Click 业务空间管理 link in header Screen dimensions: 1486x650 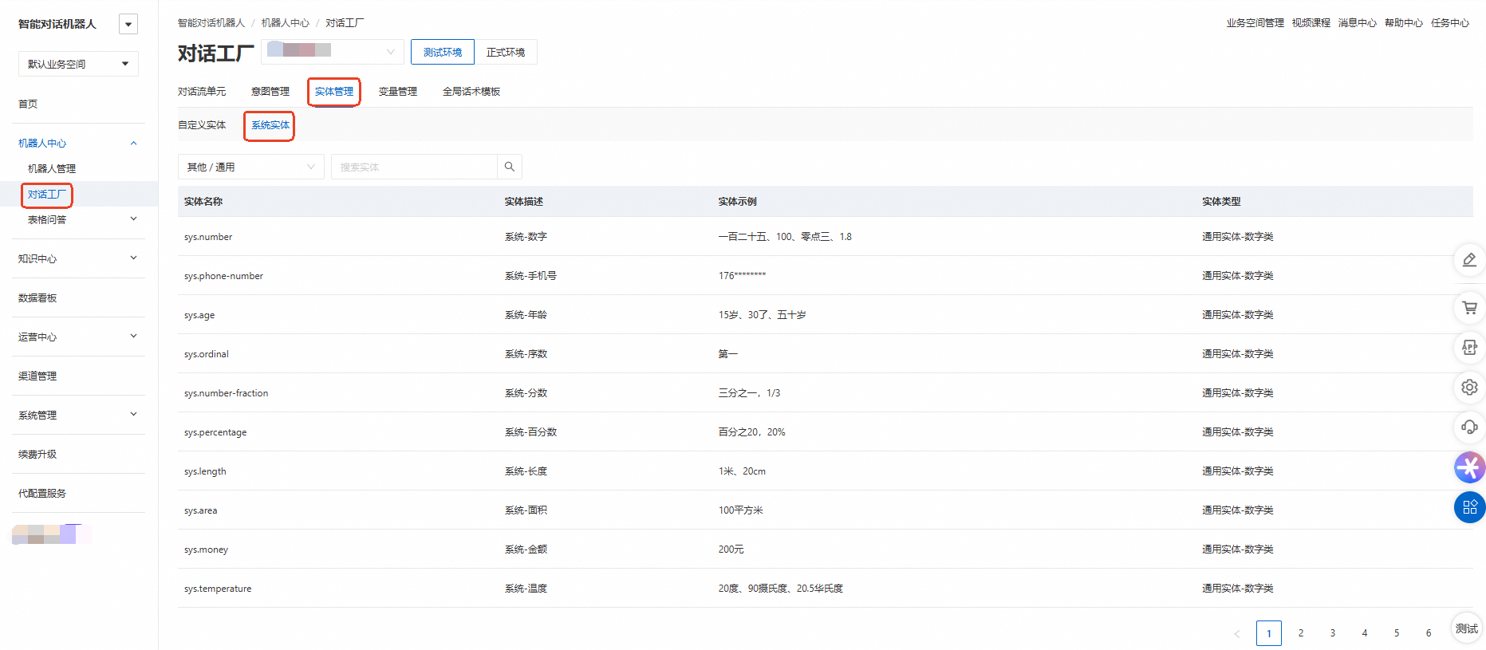pyautogui.click(x=1255, y=23)
